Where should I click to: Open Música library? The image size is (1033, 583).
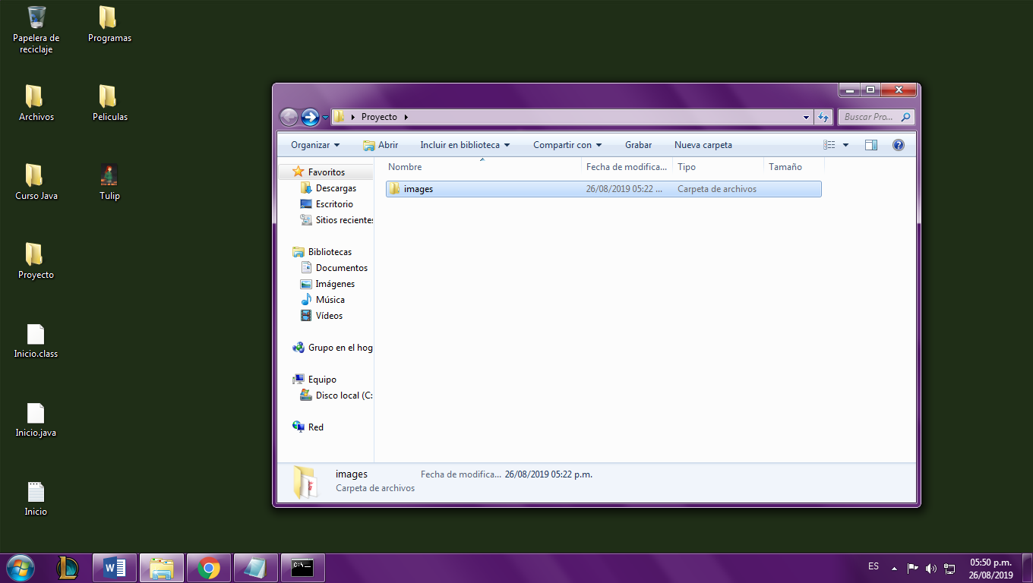click(x=323, y=300)
